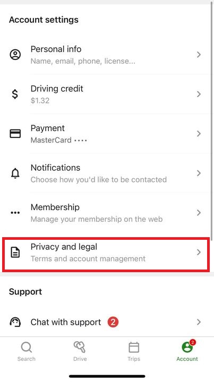
Task: Open Privacy and legal via chevron
Action: 199,252
